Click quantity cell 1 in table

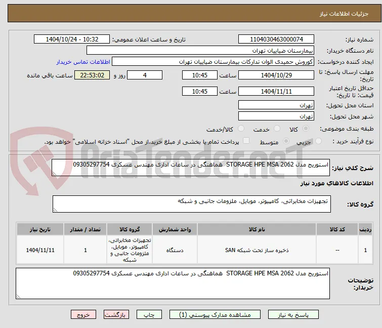coord(86,250)
